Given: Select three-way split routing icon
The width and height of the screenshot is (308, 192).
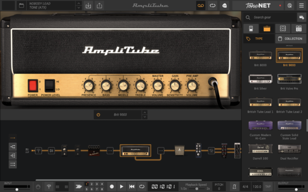Looking at the screenshot, I should point(12,156).
